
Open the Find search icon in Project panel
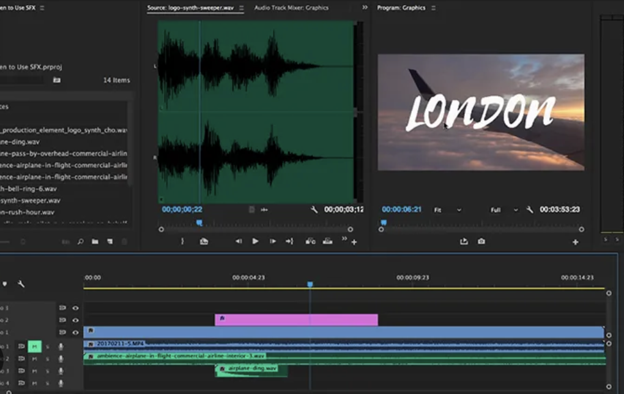80,242
